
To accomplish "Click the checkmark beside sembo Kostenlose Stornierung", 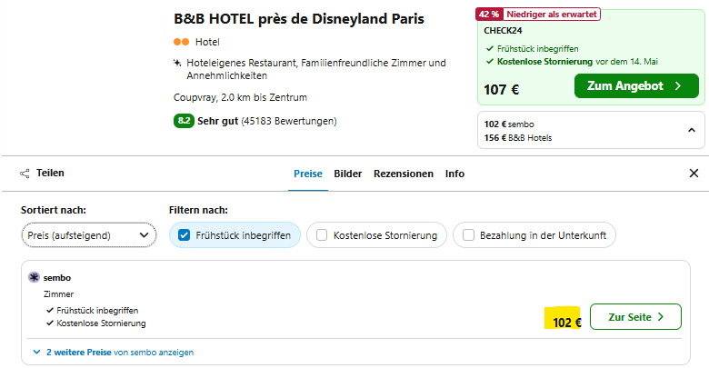I will click(x=50, y=323).
